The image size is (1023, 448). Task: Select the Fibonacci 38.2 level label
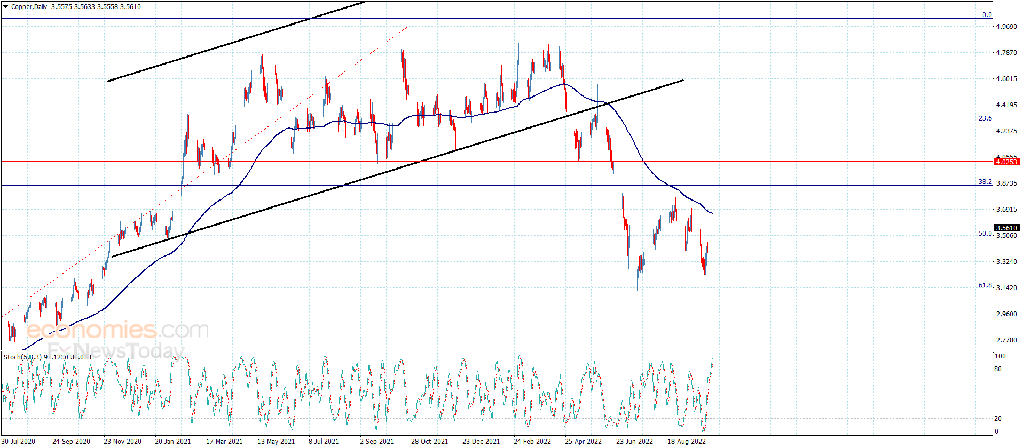(x=985, y=182)
